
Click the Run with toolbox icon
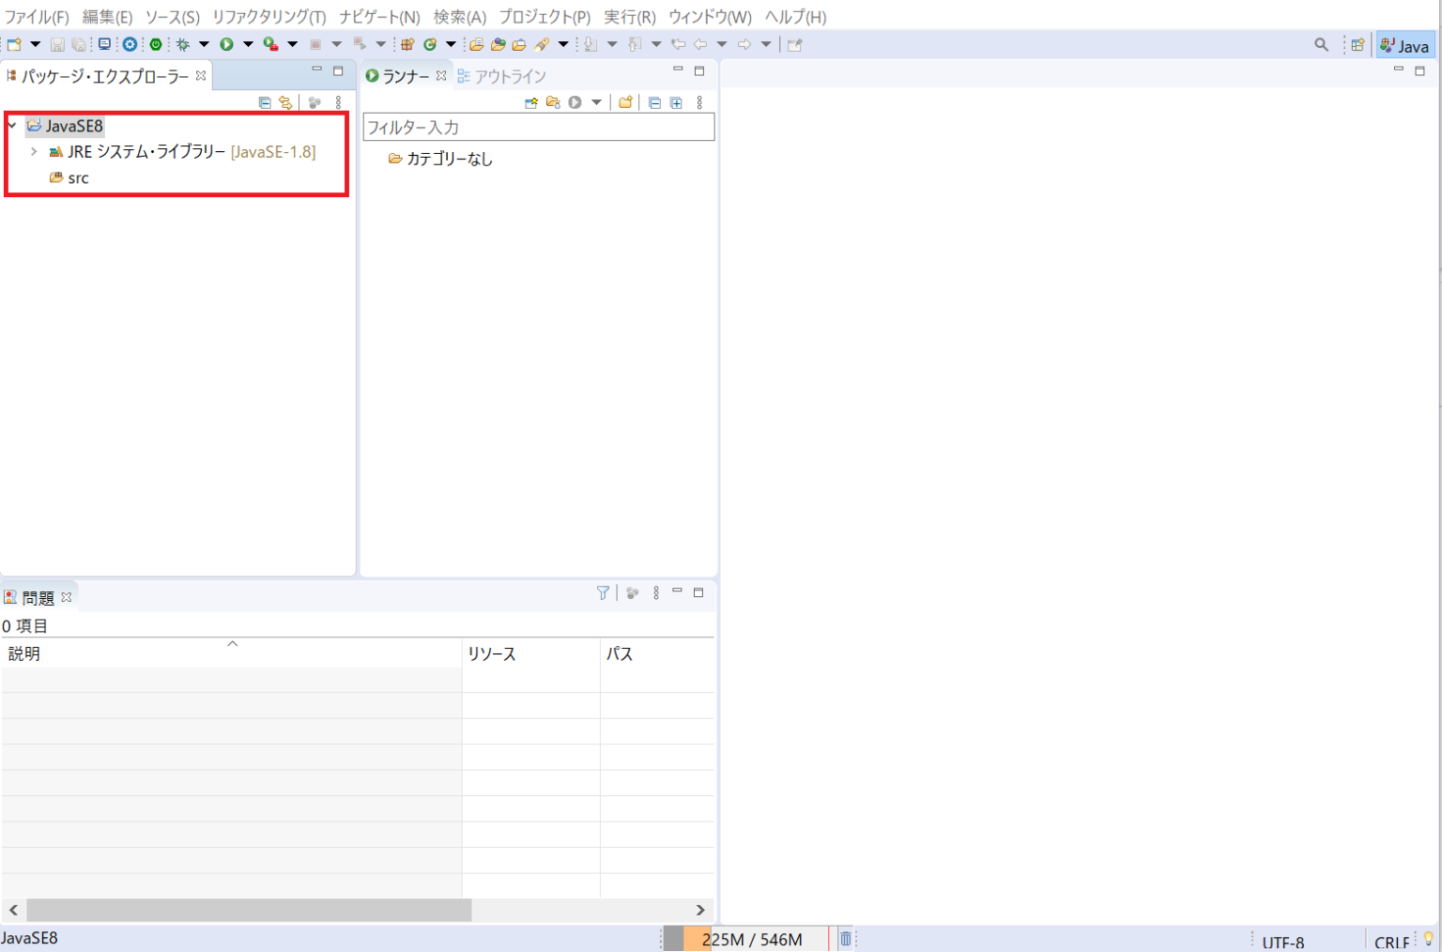pos(270,44)
